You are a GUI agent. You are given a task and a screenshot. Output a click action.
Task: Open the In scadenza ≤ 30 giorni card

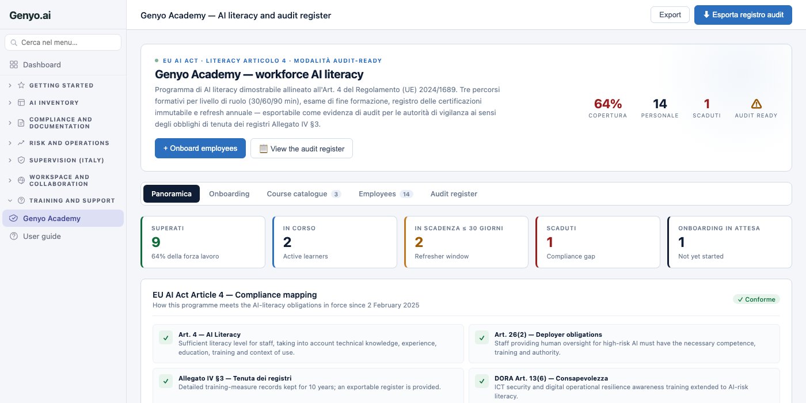coord(466,242)
